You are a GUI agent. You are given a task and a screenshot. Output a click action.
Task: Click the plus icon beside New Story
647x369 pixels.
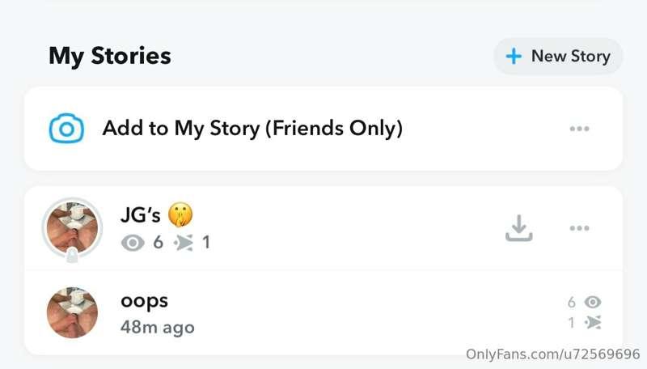coord(513,56)
